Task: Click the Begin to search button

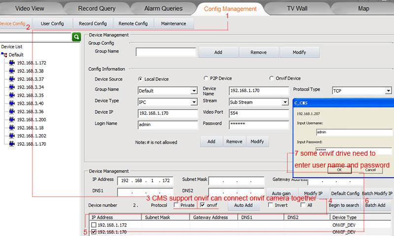Action: (x=344, y=205)
